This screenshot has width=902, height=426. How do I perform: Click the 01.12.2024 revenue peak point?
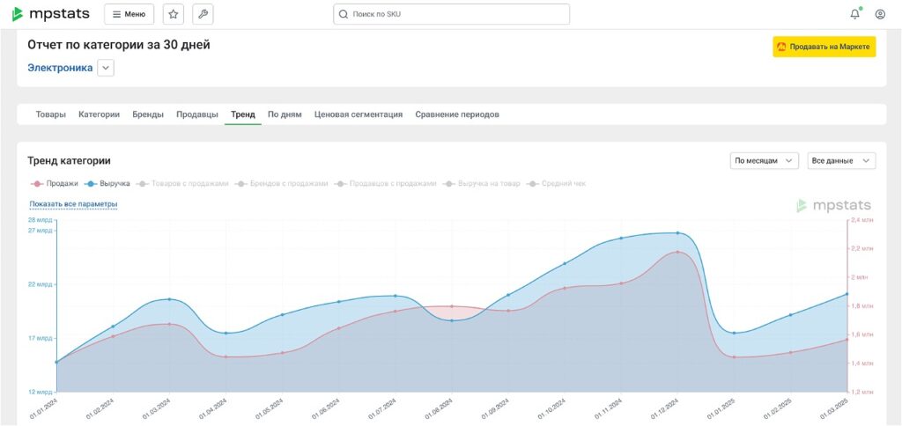[677, 233]
